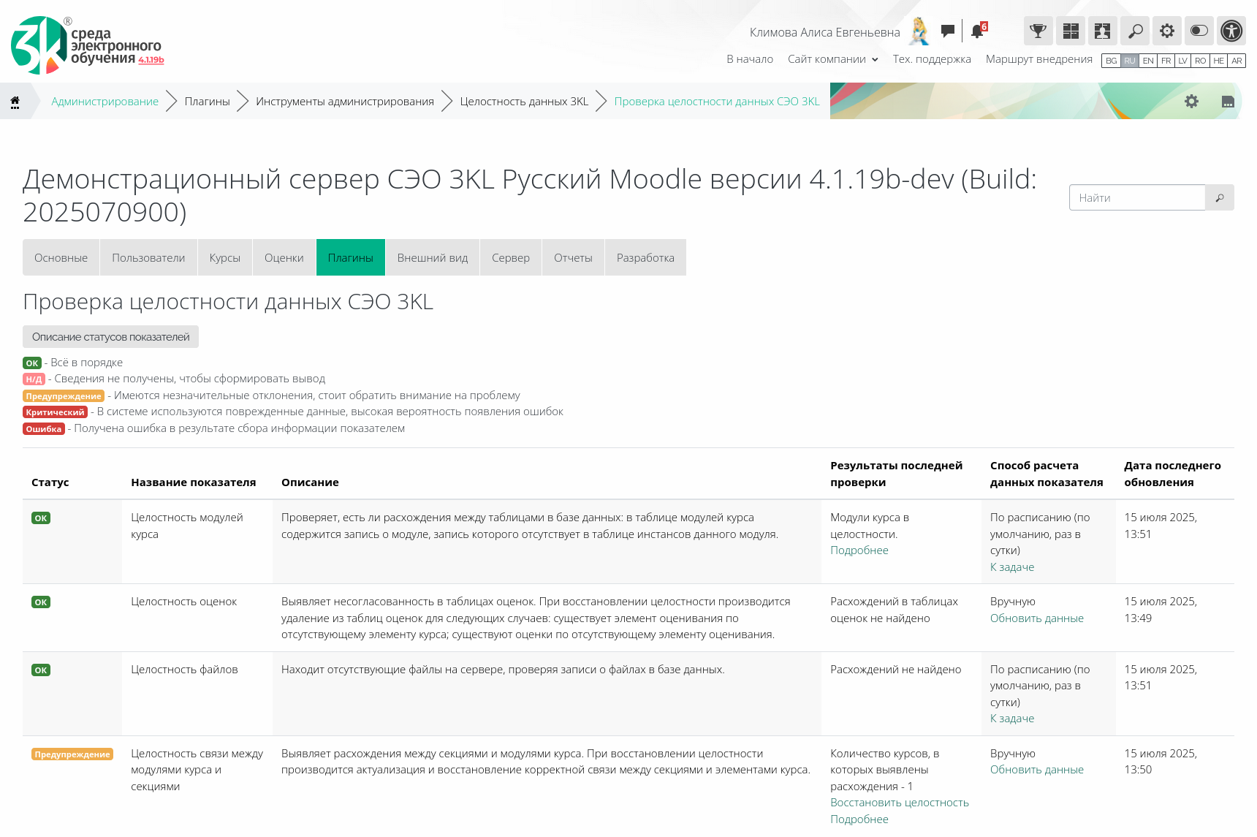Click the home icon in breadcrumb

(x=15, y=102)
